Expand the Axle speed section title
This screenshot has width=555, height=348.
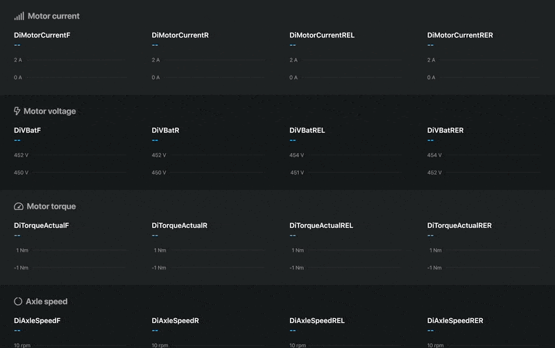click(46, 302)
